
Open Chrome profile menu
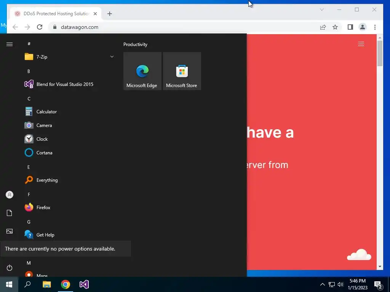[363, 27]
